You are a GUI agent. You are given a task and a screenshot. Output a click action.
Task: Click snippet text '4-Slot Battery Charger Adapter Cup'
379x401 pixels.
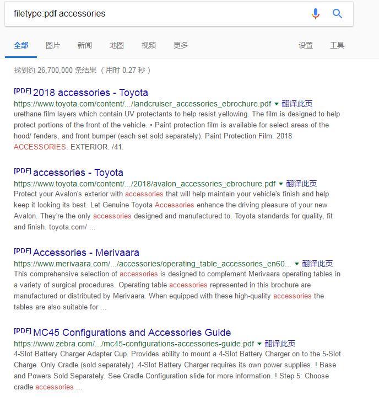[71, 354]
